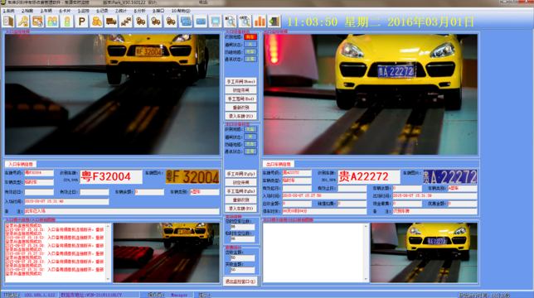Click the exit snapshot thumbnail of yellow car
The width and height of the screenshot is (534, 298).
pos(424,252)
